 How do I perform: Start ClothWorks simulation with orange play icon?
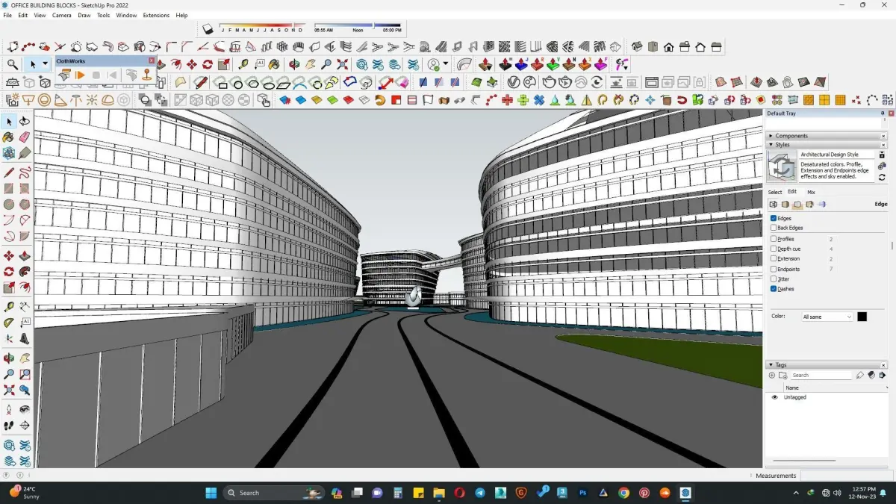80,75
